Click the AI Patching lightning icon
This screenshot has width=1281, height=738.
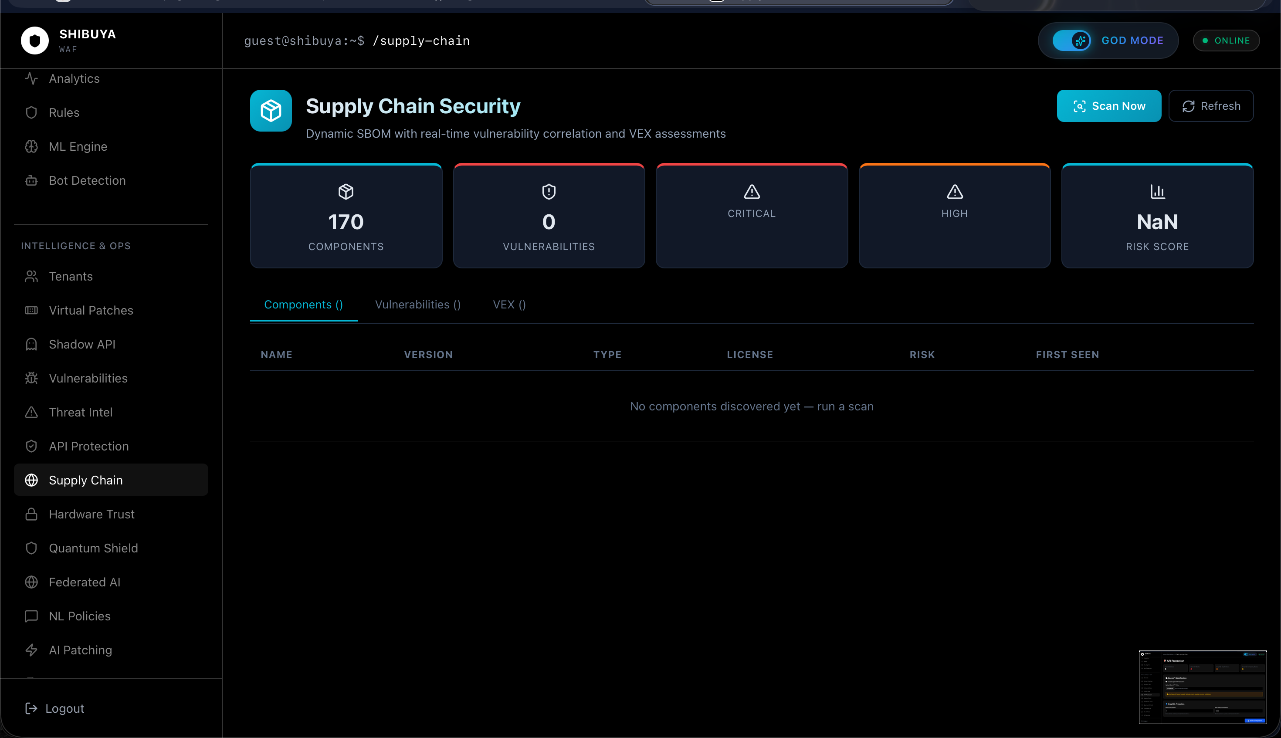[x=31, y=650]
